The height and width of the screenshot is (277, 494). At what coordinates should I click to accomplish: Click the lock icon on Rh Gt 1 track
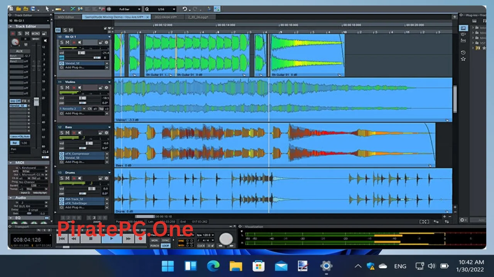coord(101,43)
